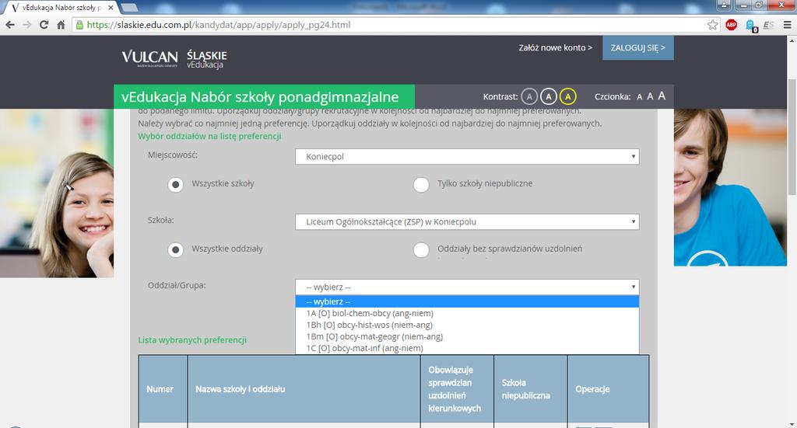Click Nazwa szkoły i oddziału column header
The height and width of the screenshot is (428, 797).
coord(304,389)
